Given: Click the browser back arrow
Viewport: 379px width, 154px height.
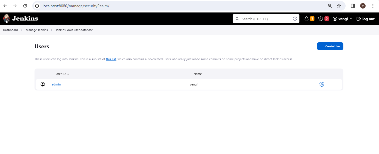Looking at the screenshot, I should [x=5, y=6].
